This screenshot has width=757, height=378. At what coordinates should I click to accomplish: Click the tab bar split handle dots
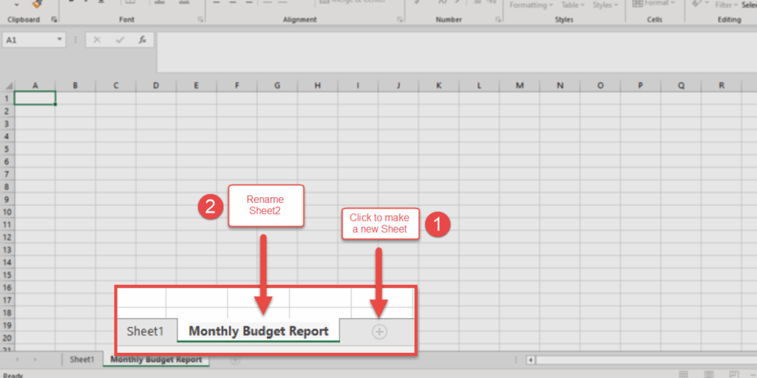(516, 360)
